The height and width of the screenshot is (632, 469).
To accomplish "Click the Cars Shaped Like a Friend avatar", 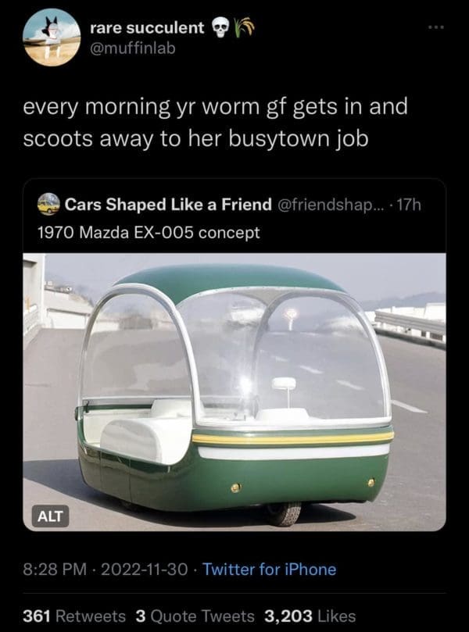I will [48, 204].
